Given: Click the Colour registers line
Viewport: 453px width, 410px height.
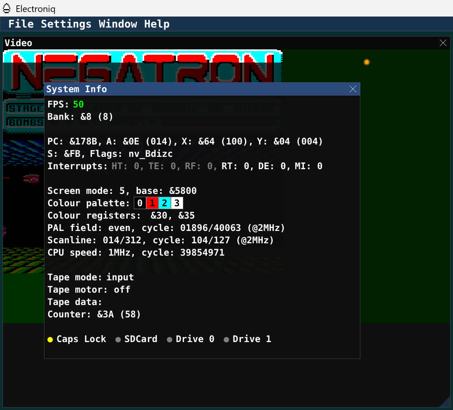Looking at the screenshot, I should [121, 216].
